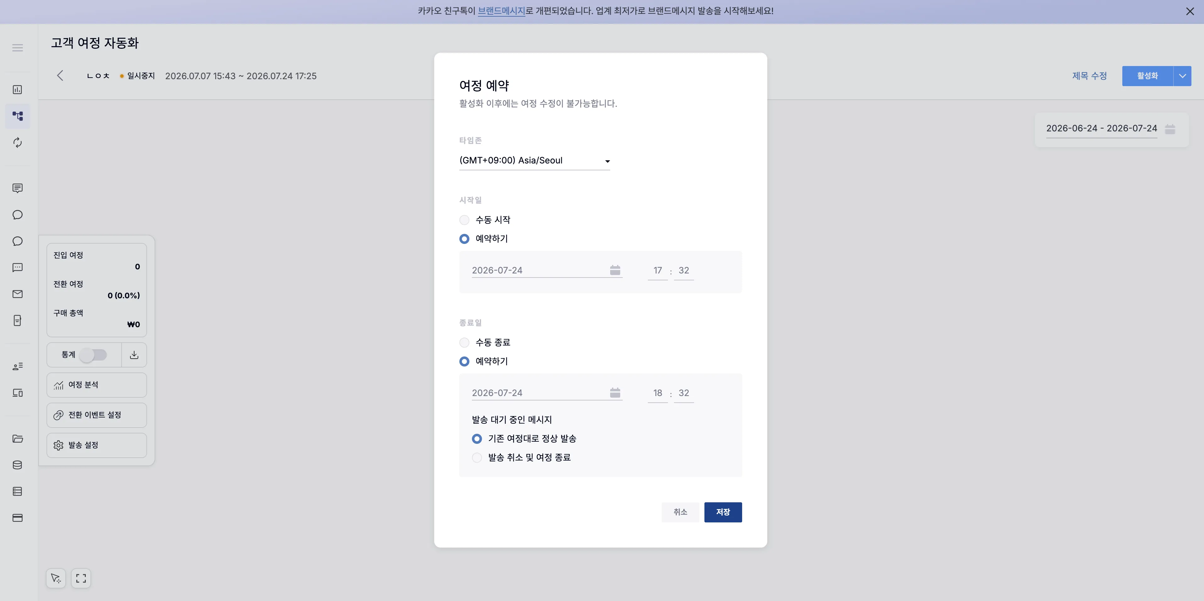Edit the end minute field showing 32
The width and height of the screenshot is (1204, 601).
[683, 393]
